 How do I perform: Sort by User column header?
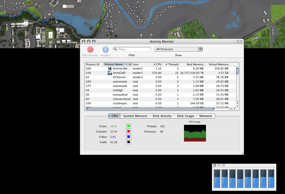141,64
